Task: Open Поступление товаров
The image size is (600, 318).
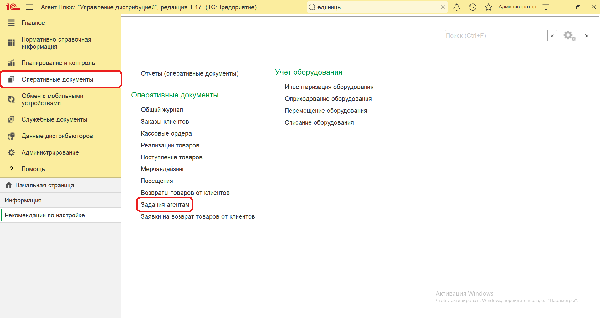Action: pyautogui.click(x=172, y=157)
